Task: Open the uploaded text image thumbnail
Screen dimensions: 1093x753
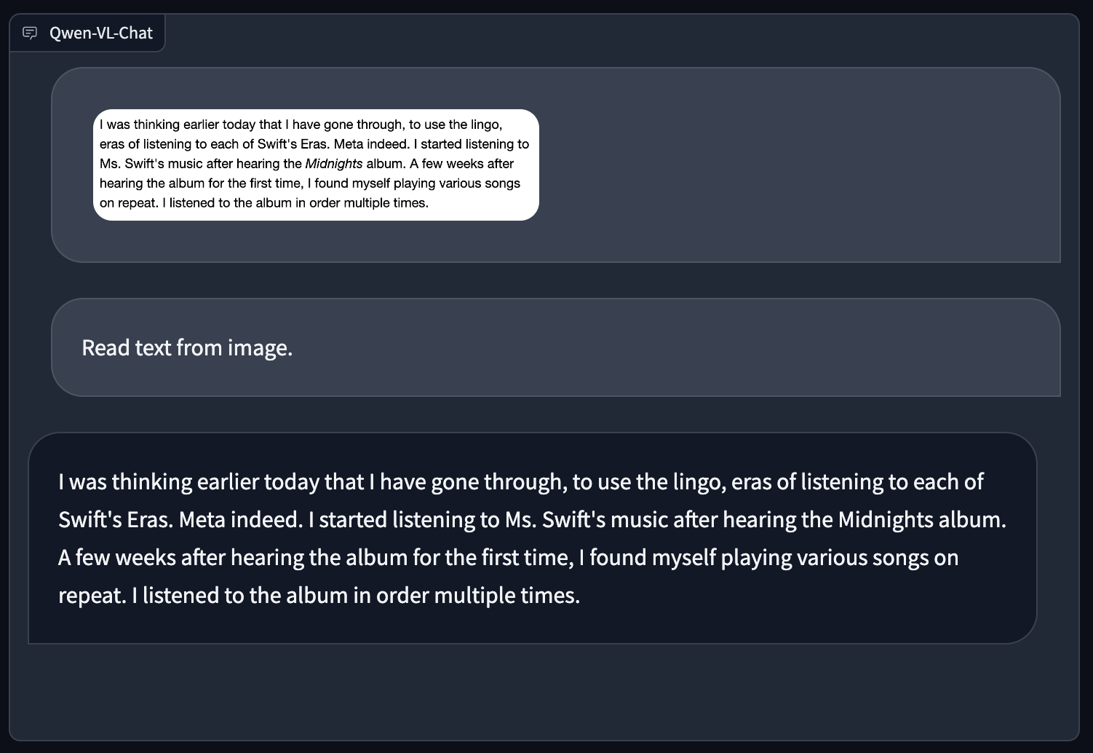Action: [x=316, y=165]
